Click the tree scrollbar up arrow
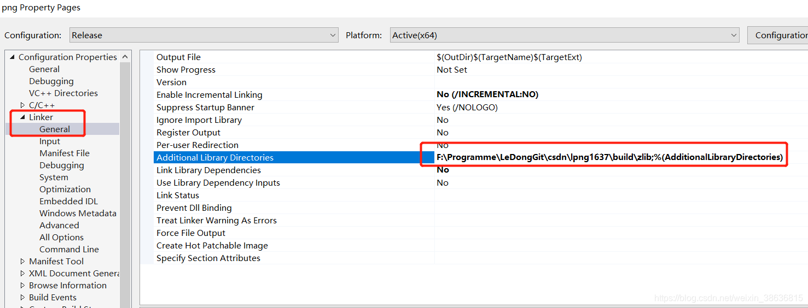 click(x=125, y=57)
